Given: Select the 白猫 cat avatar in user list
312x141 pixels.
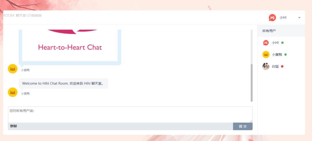Looking at the screenshot, I should point(266,66).
